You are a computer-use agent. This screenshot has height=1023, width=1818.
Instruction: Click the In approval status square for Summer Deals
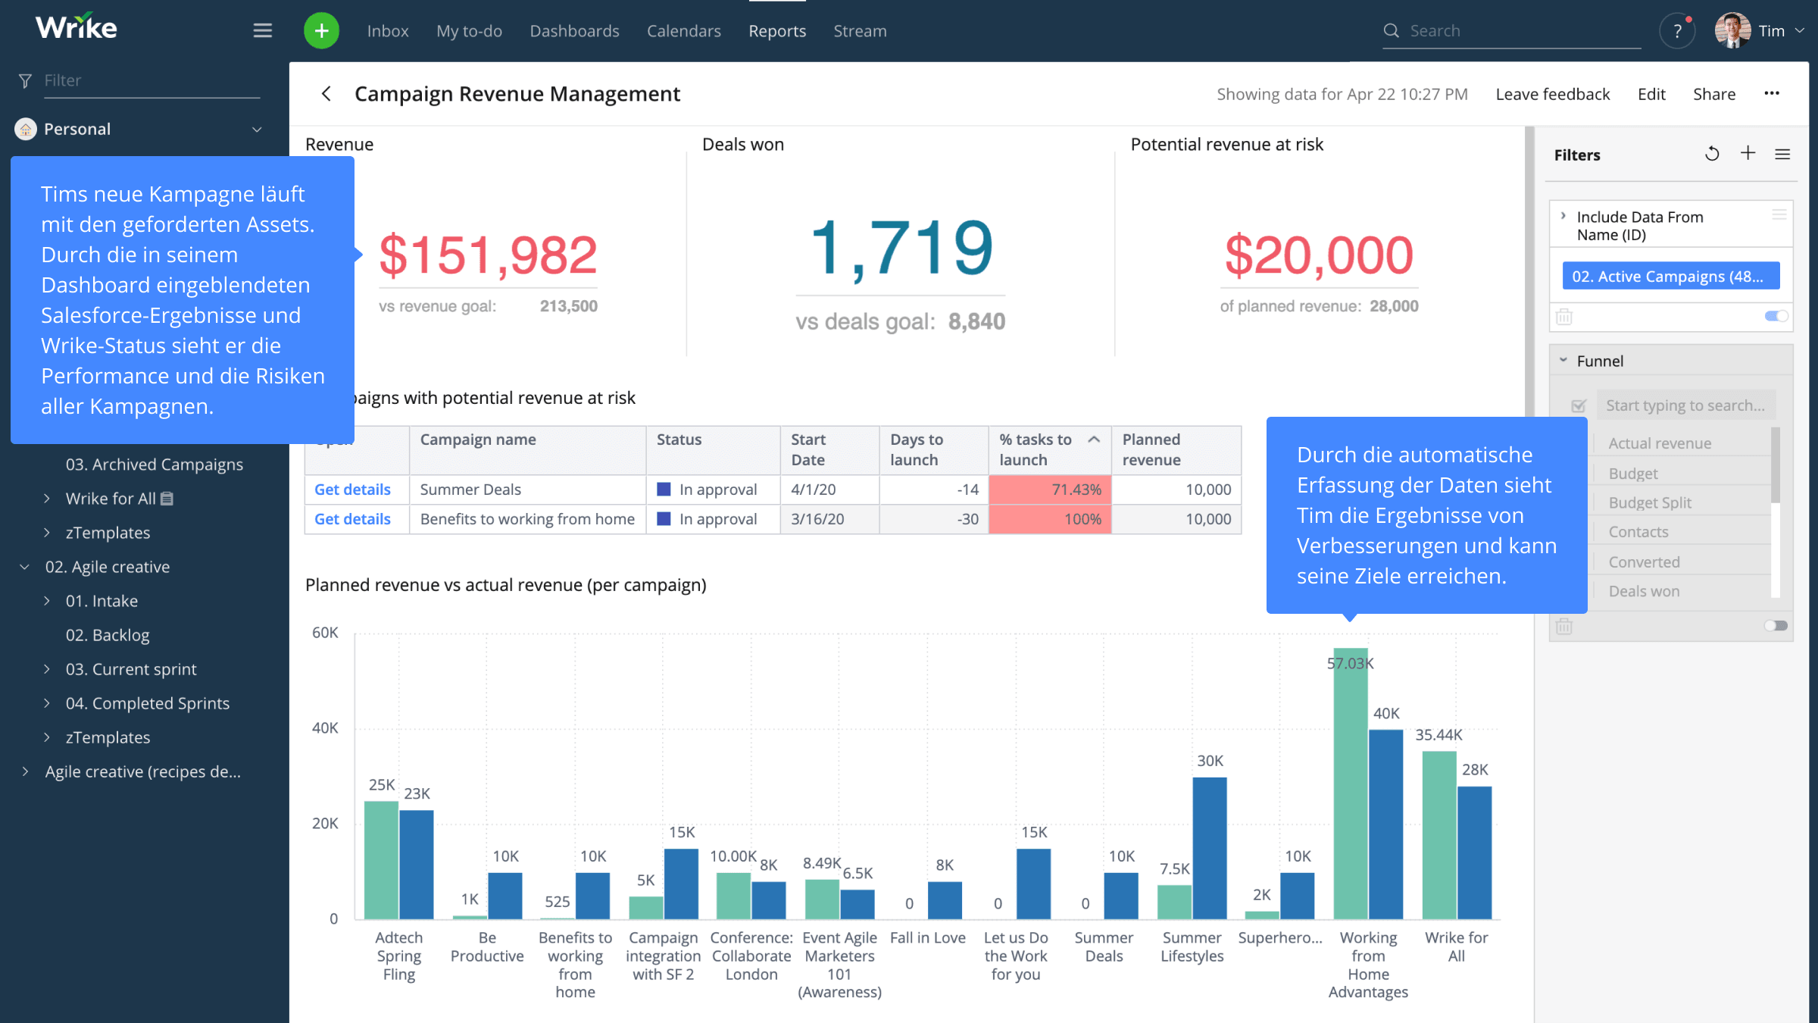pos(664,490)
